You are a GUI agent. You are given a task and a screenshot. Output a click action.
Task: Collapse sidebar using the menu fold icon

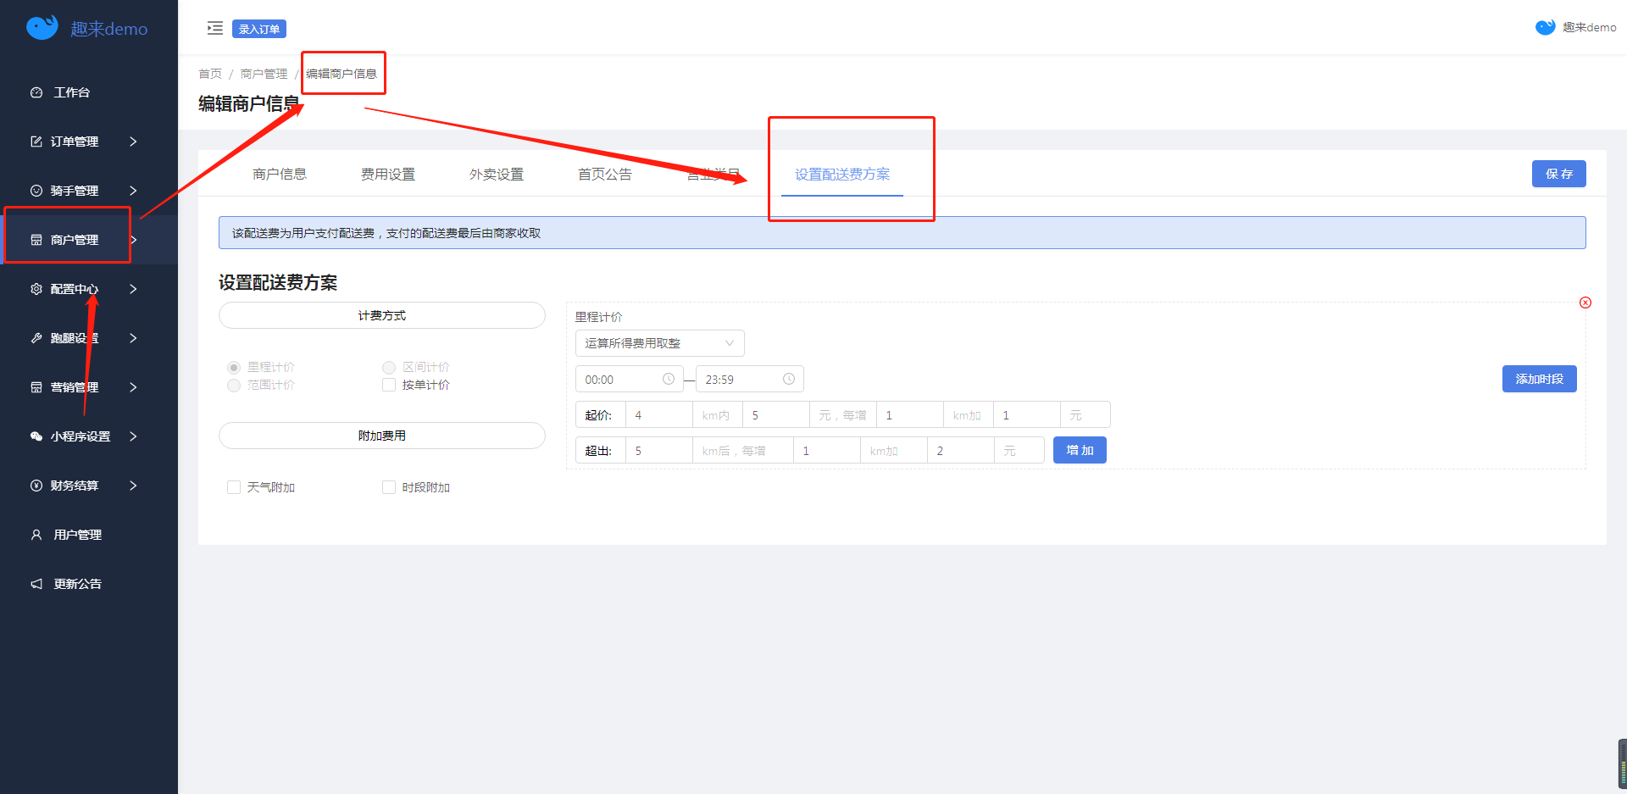(215, 29)
